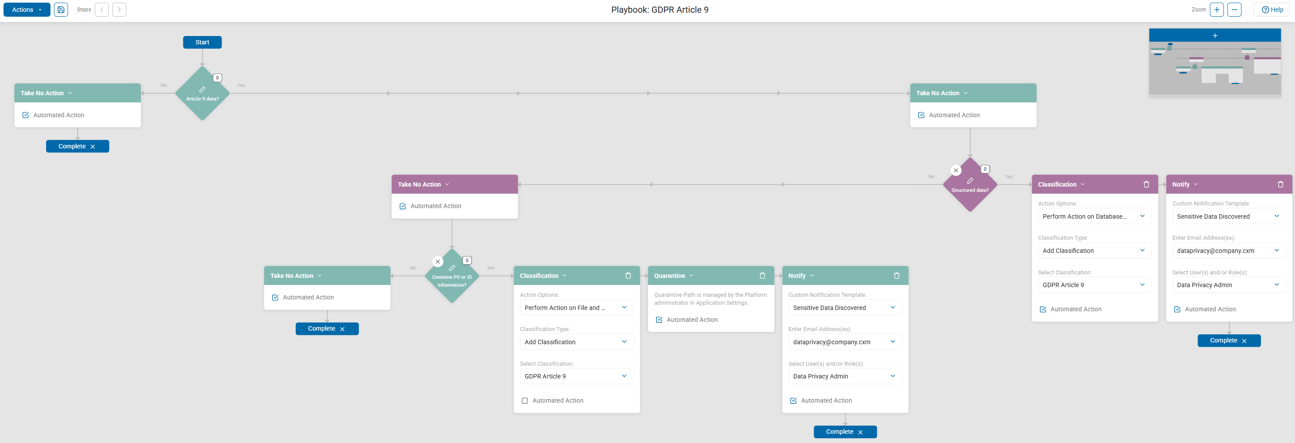Image resolution: width=1295 pixels, height=443 pixels.
Task: Open the Perform Action on Database dropdown
Action: tap(1094, 216)
